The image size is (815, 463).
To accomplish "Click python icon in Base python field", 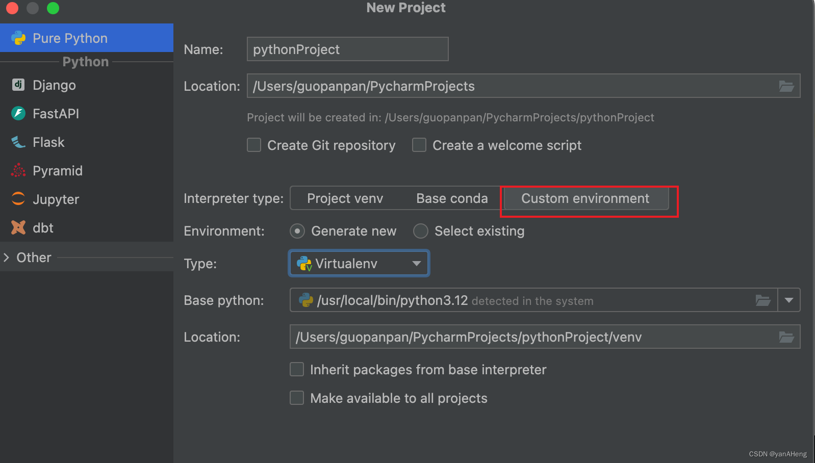I will point(306,300).
